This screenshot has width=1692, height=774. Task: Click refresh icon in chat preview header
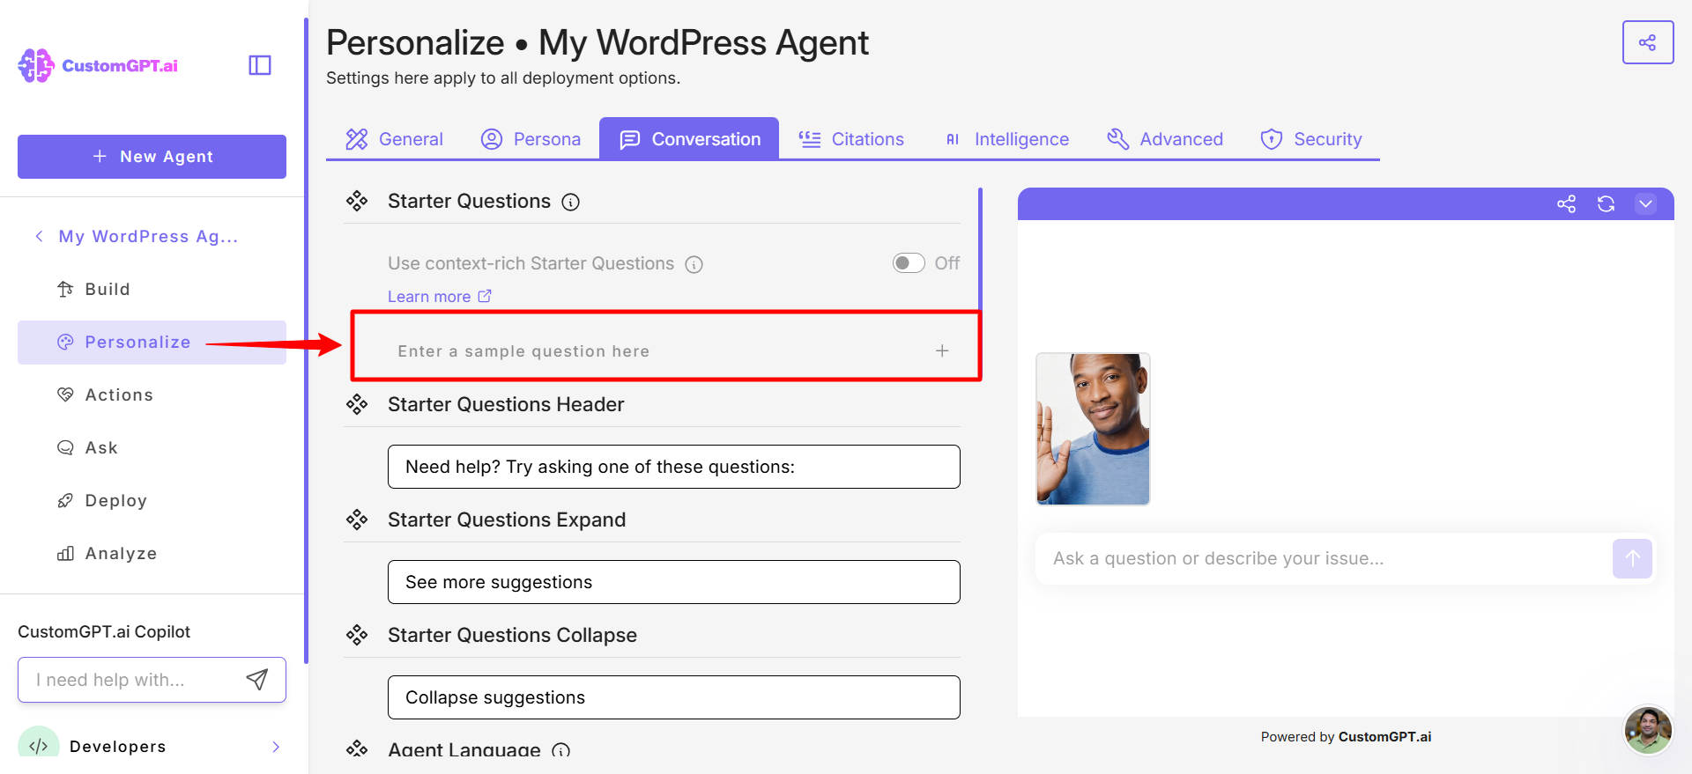[1606, 204]
